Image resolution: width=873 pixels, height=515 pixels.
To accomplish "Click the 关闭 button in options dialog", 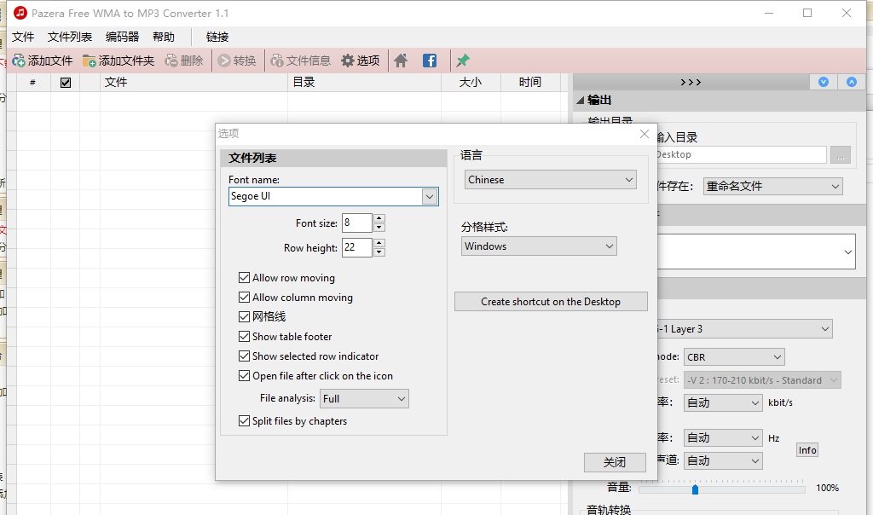I will click(614, 462).
